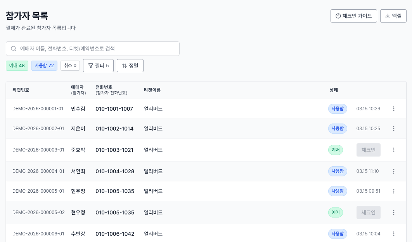Open the more-options menu for 민수김's ticket

point(394,109)
